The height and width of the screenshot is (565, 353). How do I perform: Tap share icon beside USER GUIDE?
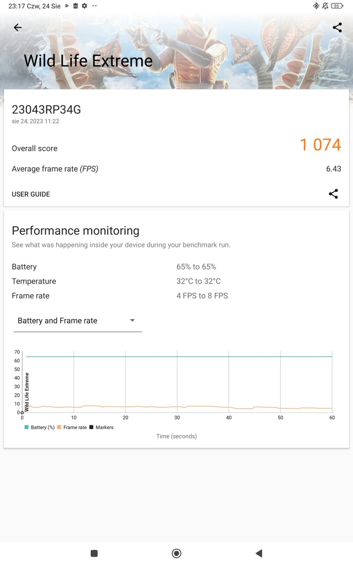click(x=333, y=194)
